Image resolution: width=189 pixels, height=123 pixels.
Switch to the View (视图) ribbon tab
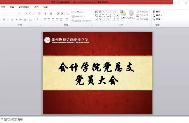pyautogui.click(x=45, y=7)
